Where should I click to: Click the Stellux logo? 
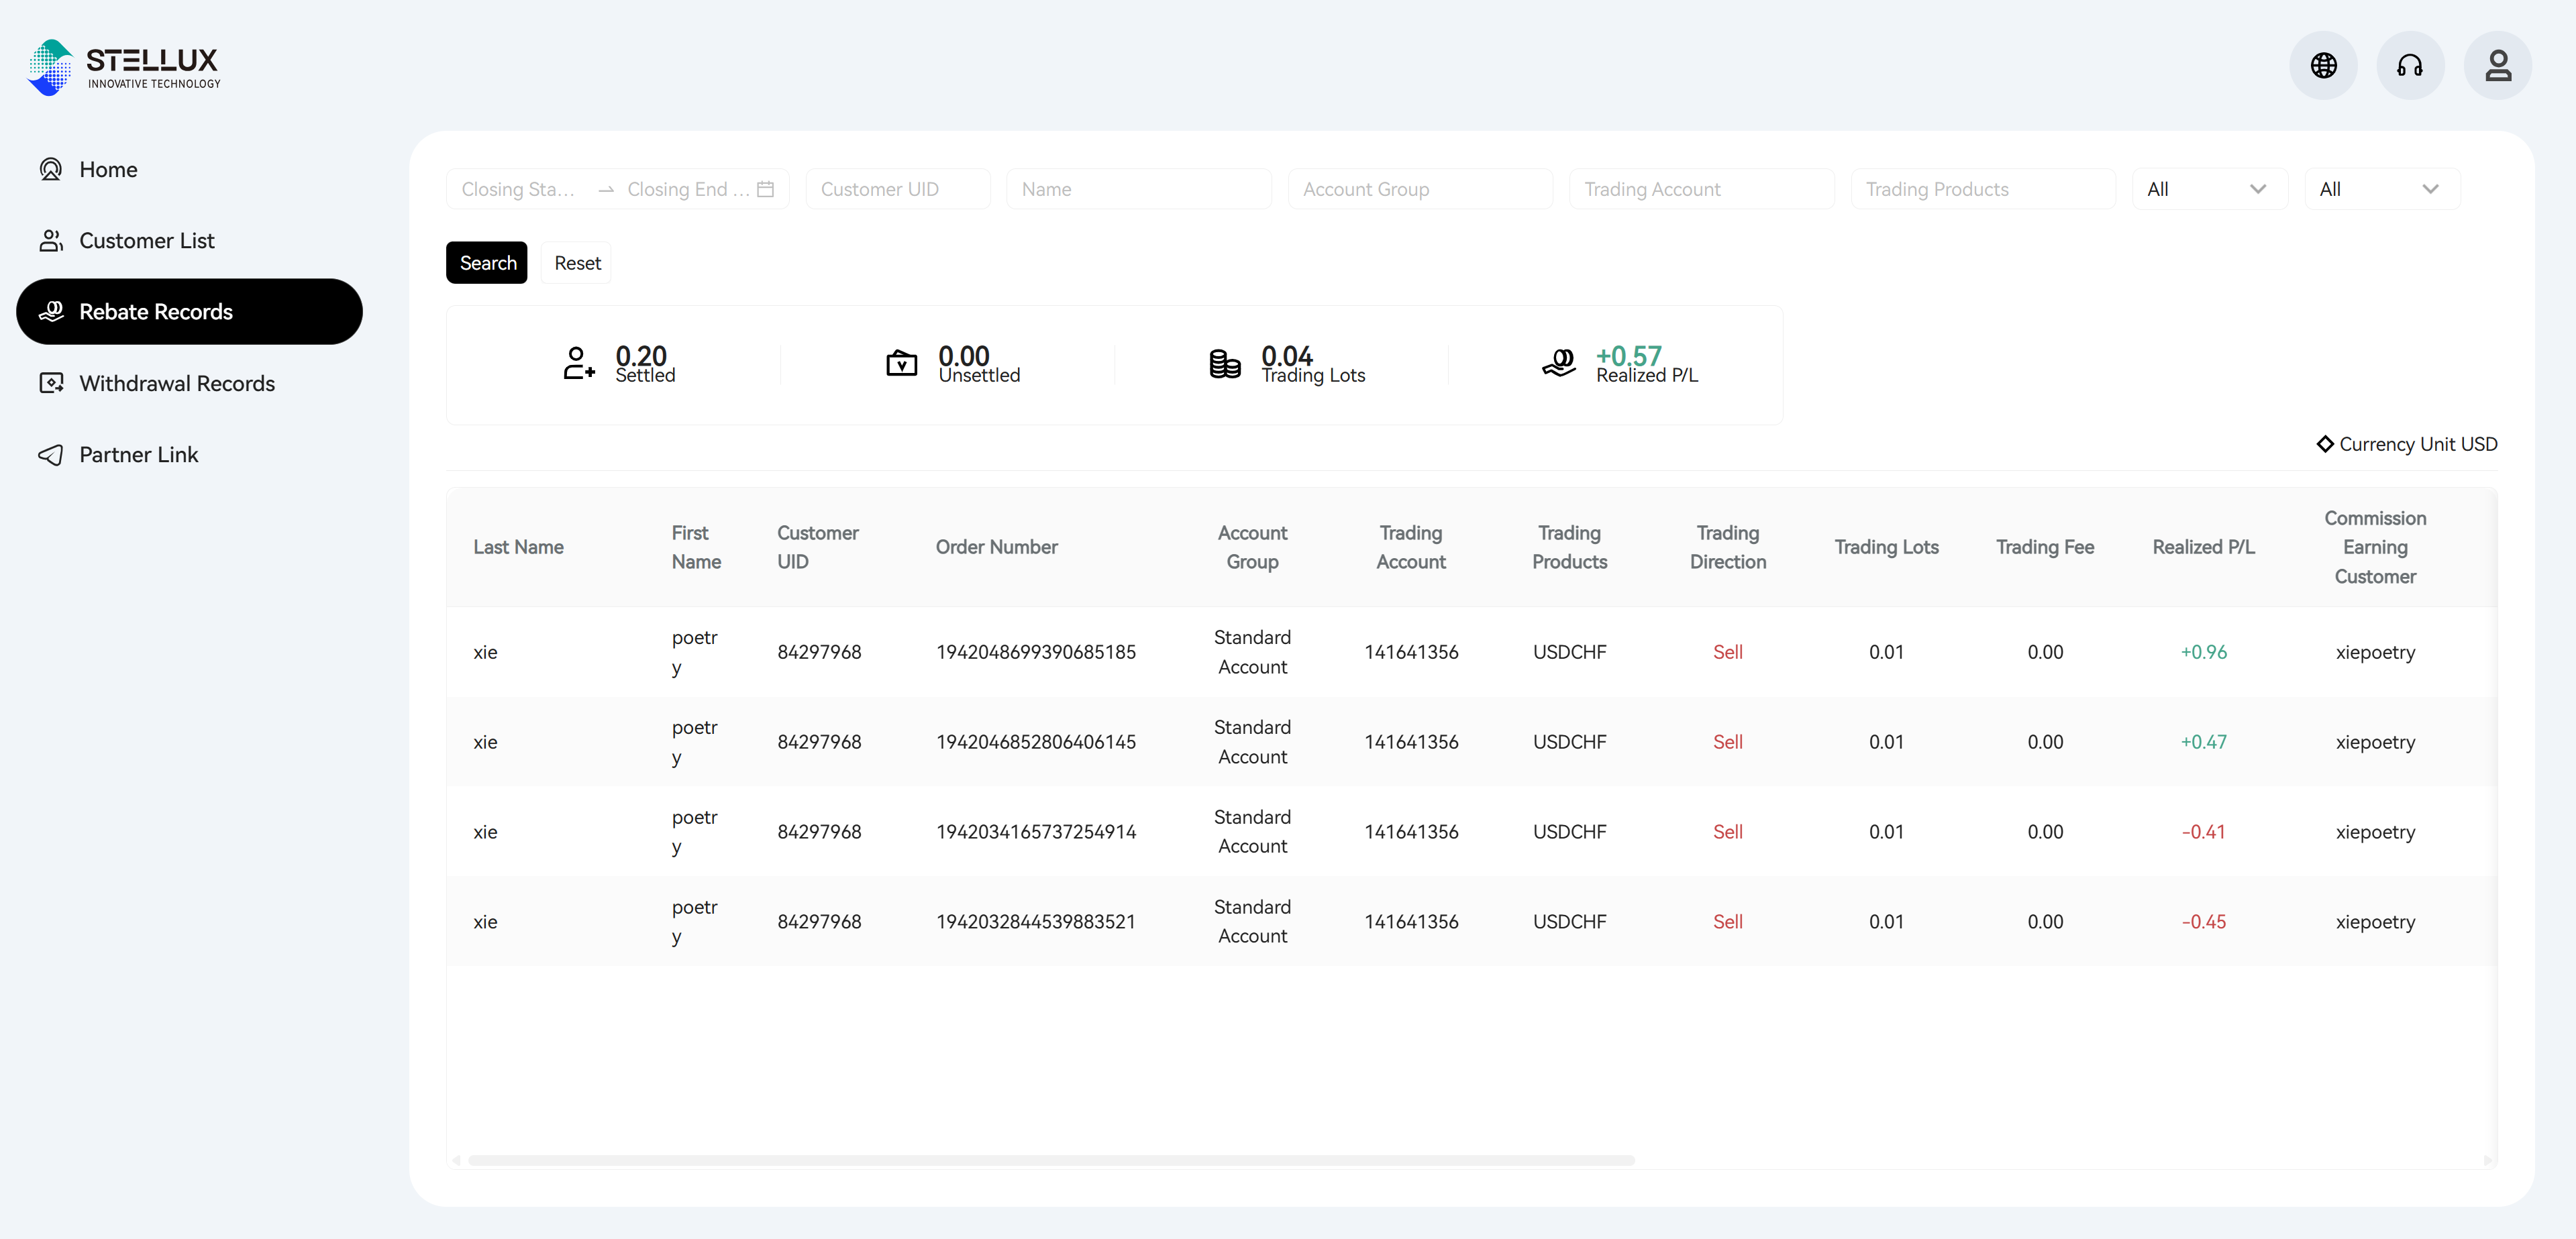coord(124,67)
